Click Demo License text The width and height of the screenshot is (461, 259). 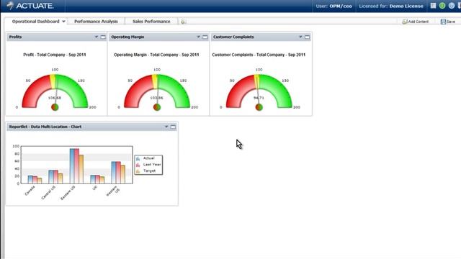406,6
